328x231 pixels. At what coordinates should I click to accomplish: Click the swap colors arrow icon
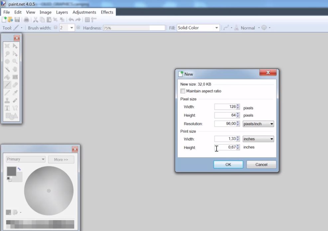pos(19,169)
